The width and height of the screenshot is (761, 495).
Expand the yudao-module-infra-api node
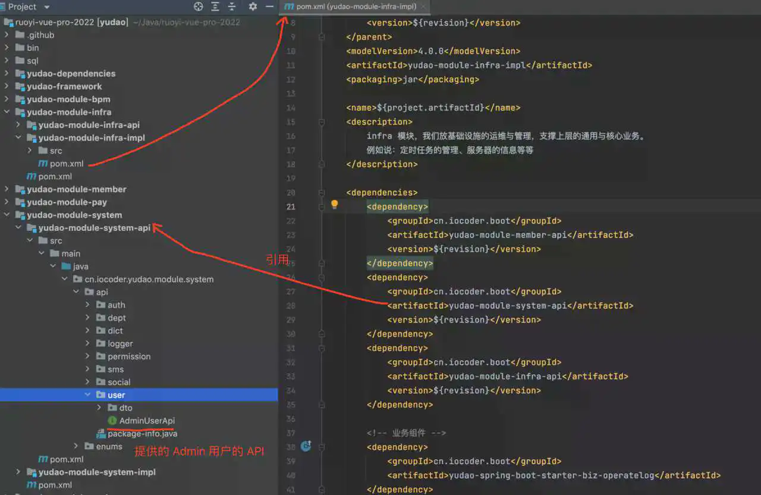coord(18,125)
